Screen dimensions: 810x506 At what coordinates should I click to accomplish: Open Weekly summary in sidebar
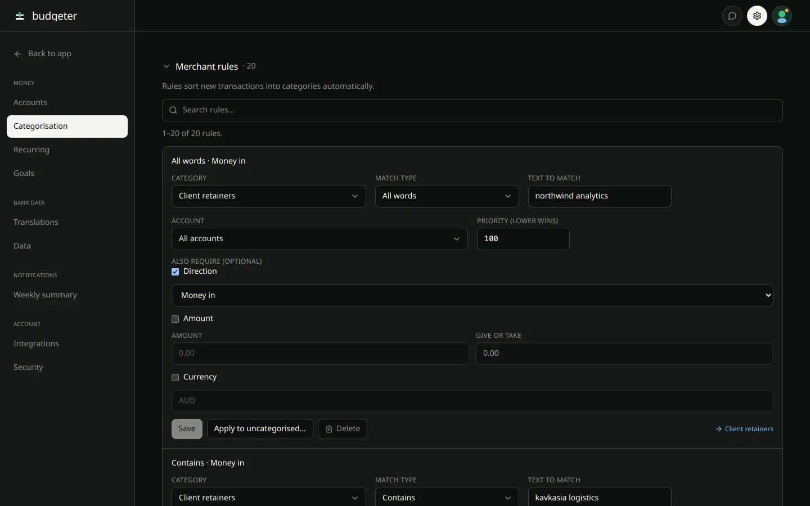(x=67, y=295)
